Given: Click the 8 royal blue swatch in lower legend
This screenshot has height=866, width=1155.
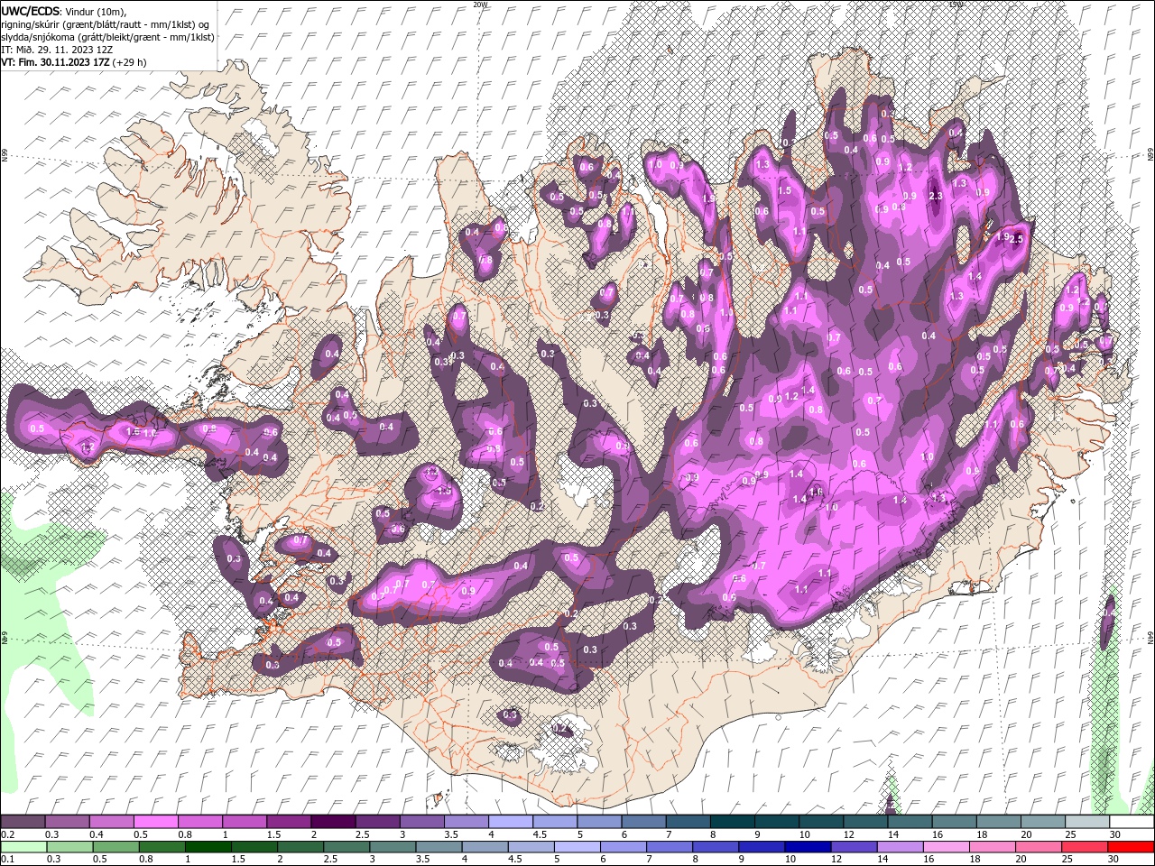Looking at the screenshot, I should point(716,847).
